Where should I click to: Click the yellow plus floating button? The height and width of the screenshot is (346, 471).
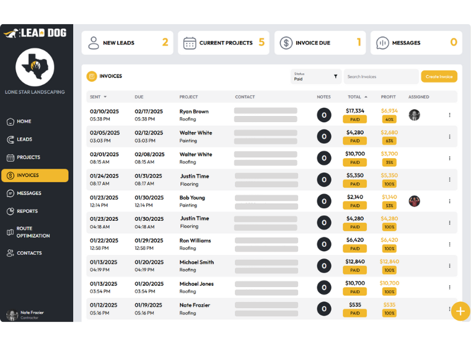tap(460, 311)
